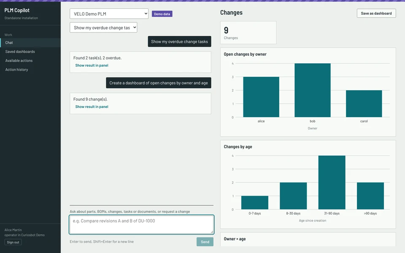Click Show result in panel under Found 9 changes
405x253 pixels.
92,107
